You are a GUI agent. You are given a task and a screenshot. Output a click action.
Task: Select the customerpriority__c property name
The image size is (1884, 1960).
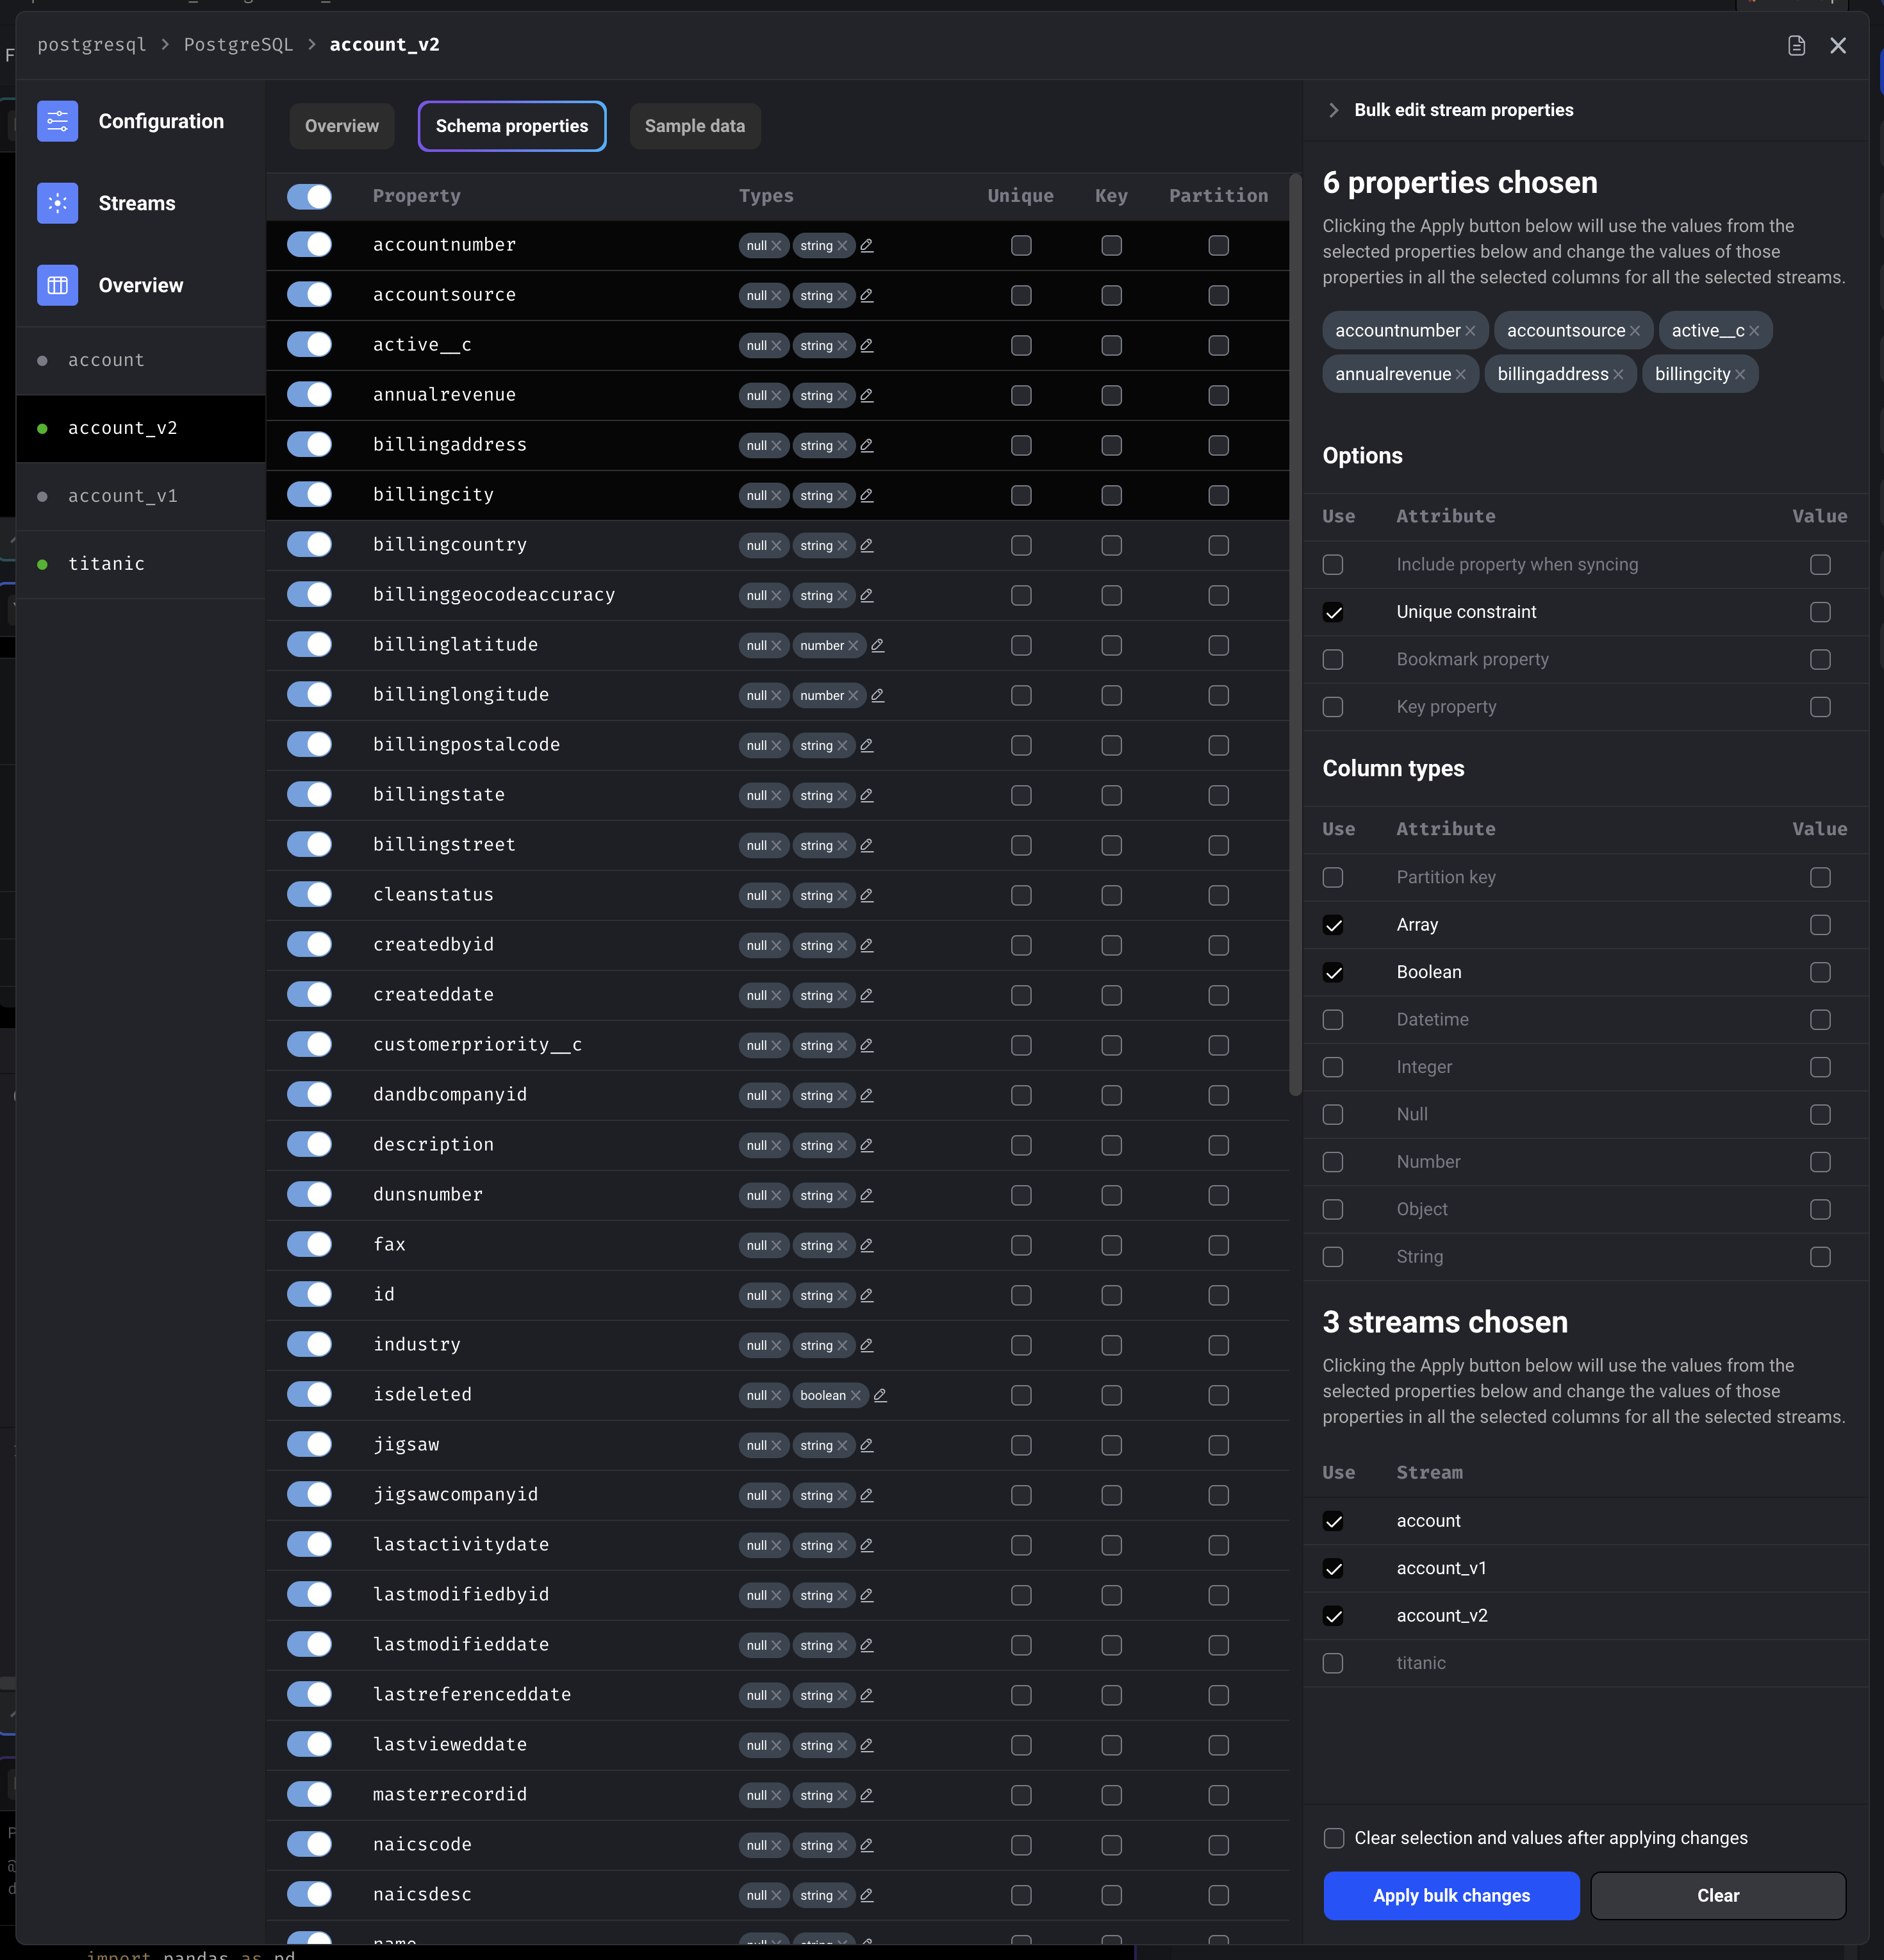tap(478, 1046)
